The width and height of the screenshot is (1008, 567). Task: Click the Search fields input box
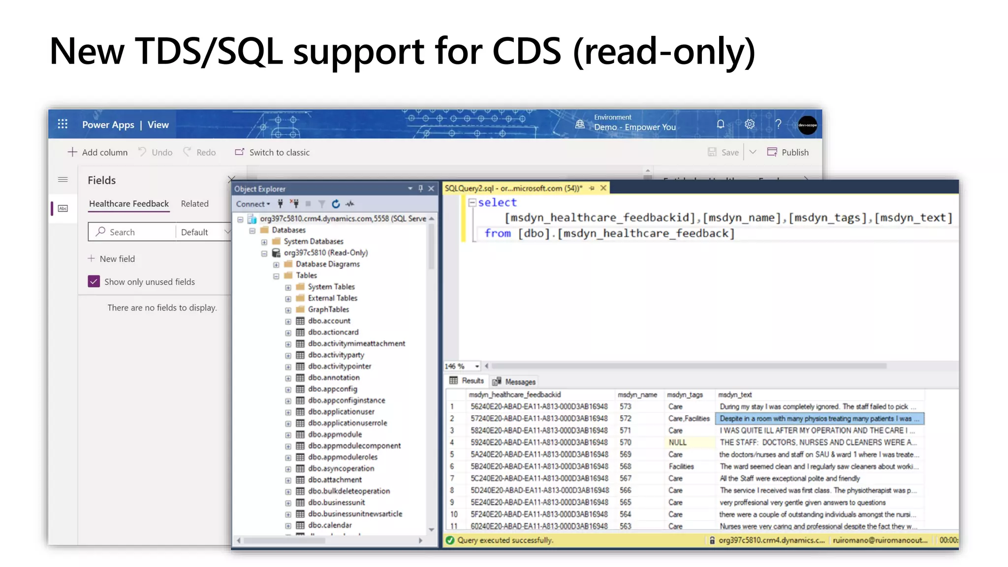pos(132,232)
